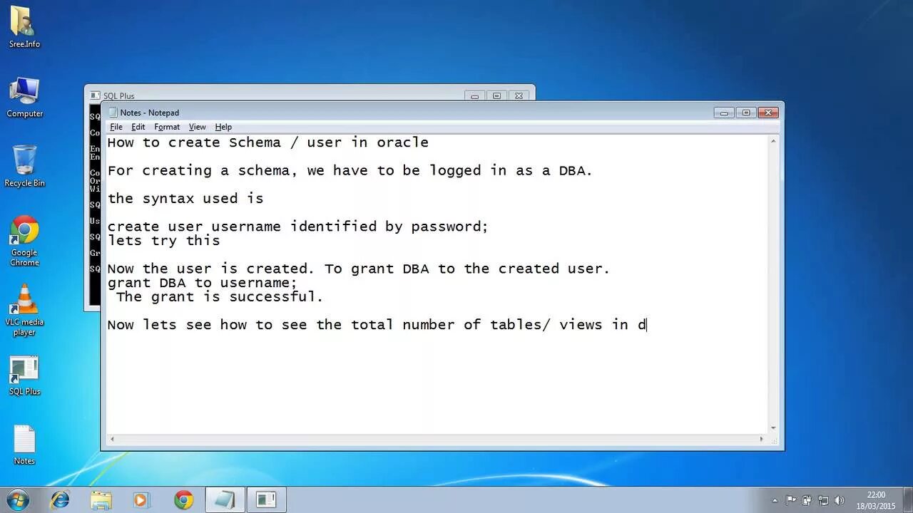This screenshot has height=513, width=913.
Task: Open the Format menu in Notepad
Action: point(167,127)
